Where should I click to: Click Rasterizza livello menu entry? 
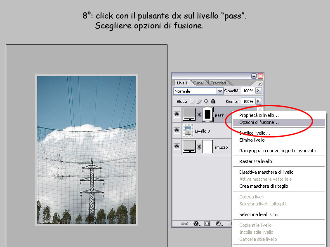click(256, 161)
